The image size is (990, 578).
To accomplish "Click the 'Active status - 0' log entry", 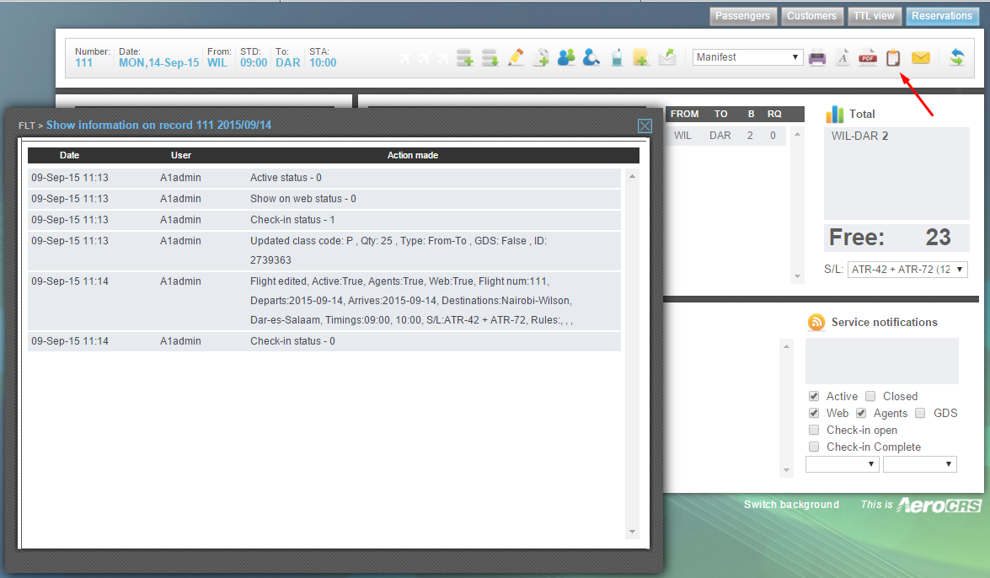I will click(324, 178).
